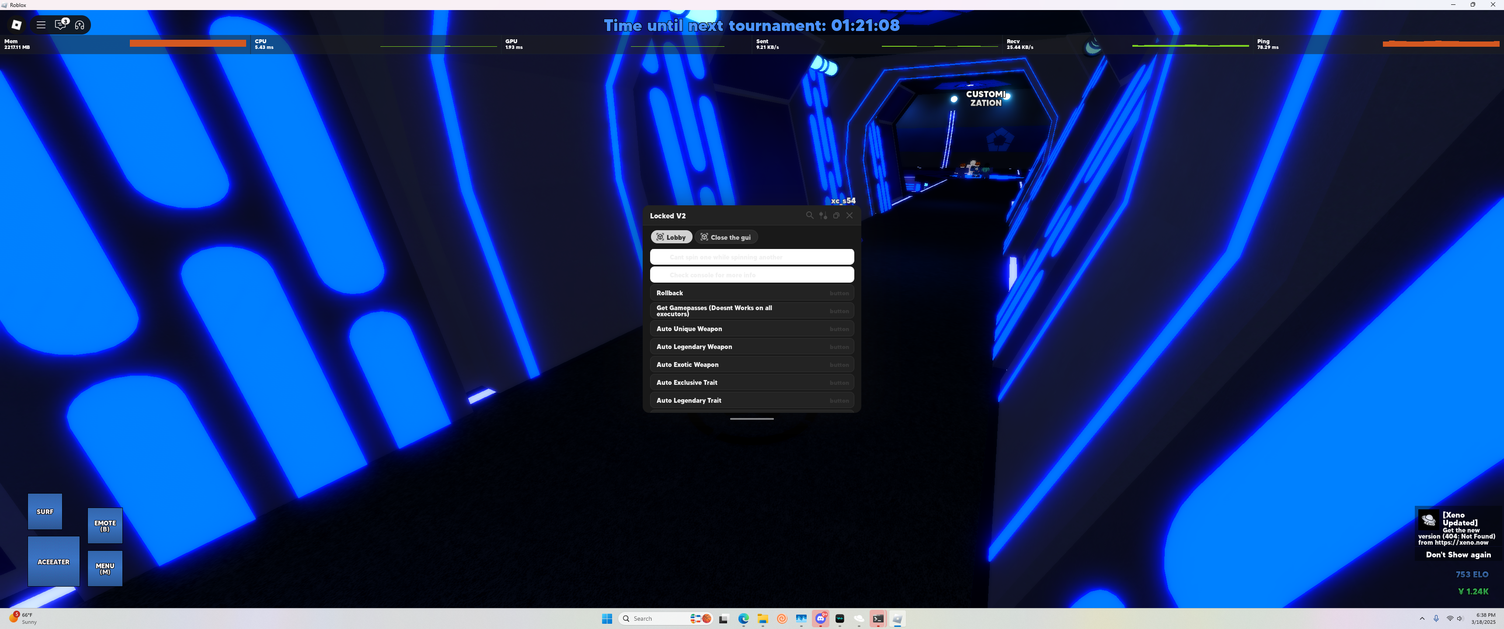This screenshot has height=629, width=1504.
Task: Click the '753 ELO' text
Action: 1471,574
